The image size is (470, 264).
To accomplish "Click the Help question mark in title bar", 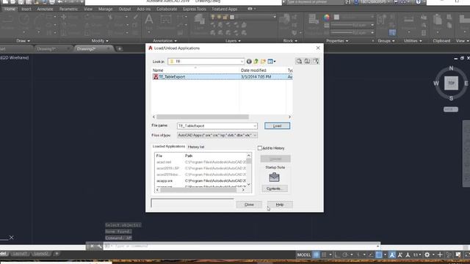I will tap(418, 2).
